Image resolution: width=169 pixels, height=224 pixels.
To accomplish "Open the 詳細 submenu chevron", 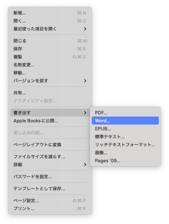I will click(x=85, y=164).
